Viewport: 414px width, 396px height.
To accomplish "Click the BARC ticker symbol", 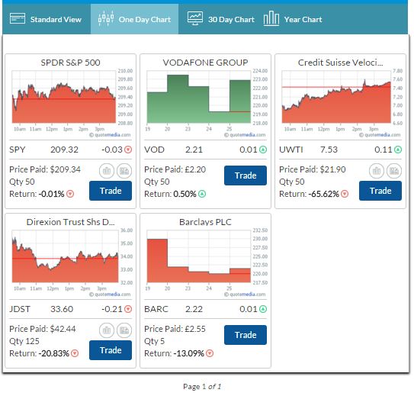I will point(156,309).
